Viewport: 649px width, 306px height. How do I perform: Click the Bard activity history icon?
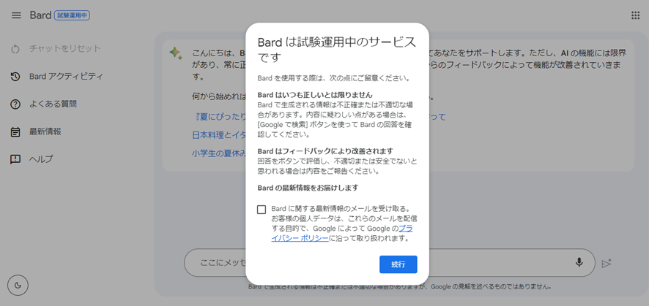click(15, 77)
